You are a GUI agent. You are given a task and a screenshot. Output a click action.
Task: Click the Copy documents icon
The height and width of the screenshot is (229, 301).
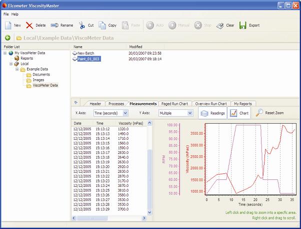coord(102,25)
